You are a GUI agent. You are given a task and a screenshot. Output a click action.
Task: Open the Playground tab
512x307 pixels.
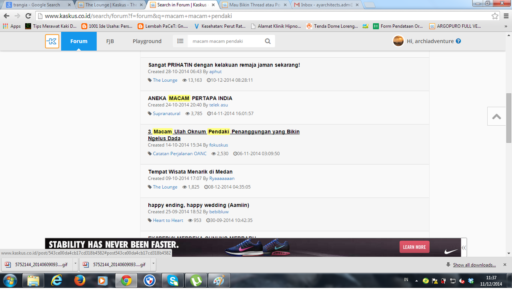tap(147, 41)
